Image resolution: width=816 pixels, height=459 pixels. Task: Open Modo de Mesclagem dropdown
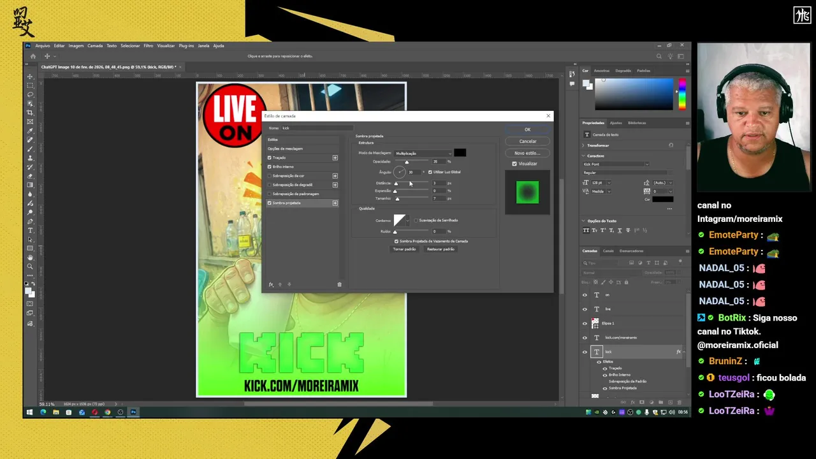tap(423, 153)
